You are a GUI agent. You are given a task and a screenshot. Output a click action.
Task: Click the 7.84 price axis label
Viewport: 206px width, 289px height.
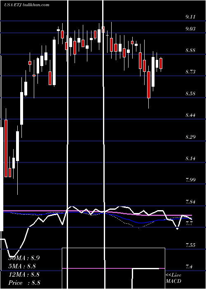pyautogui.click(x=190, y=202)
